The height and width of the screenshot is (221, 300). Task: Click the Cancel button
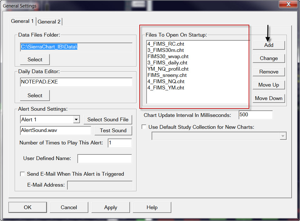pos(69,208)
